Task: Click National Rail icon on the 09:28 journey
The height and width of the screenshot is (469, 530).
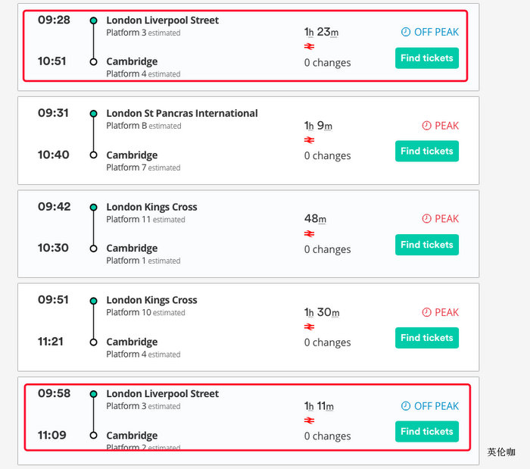Action: pos(309,46)
